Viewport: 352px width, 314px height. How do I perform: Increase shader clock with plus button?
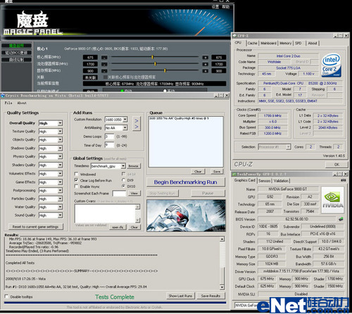206,64
